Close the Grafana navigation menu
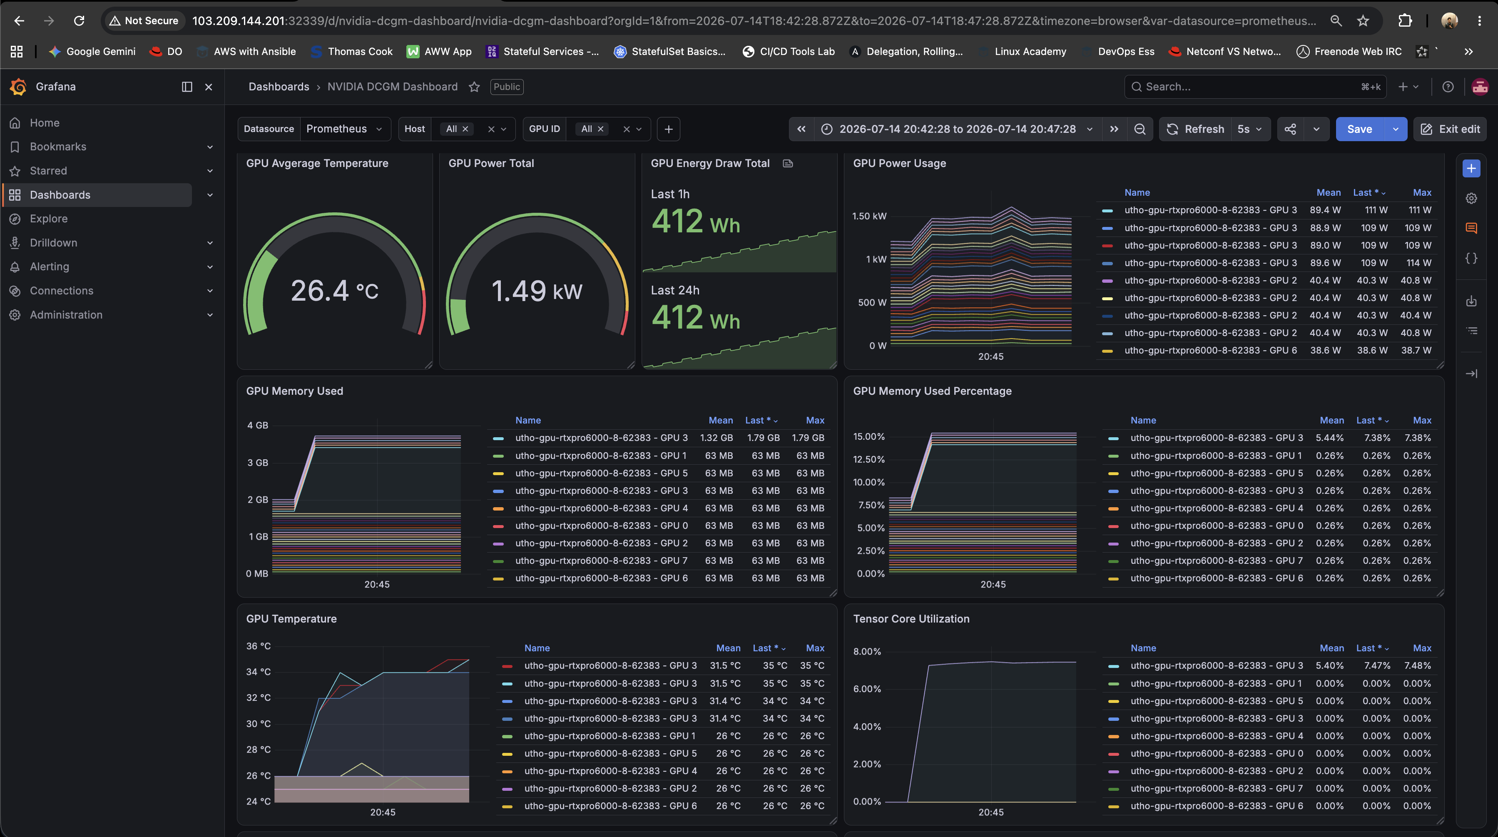 click(x=209, y=87)
